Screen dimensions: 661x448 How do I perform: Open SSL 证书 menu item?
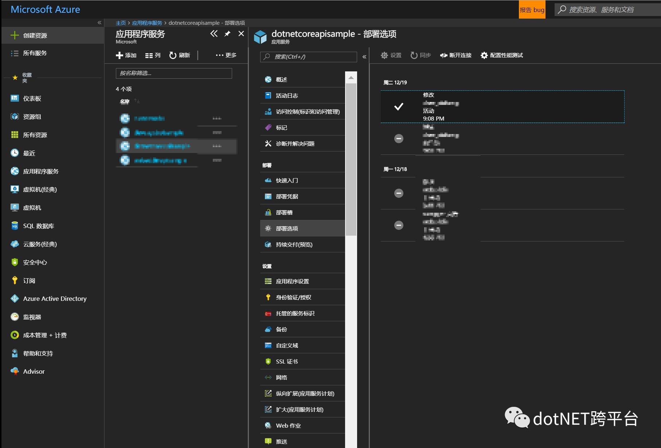(302, 361)
